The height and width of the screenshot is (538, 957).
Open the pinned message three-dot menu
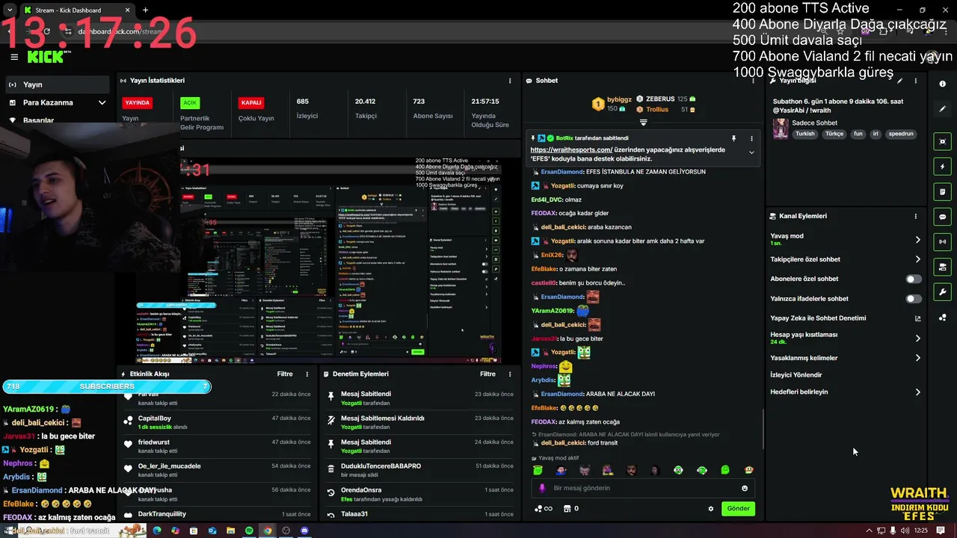point(751,138)
